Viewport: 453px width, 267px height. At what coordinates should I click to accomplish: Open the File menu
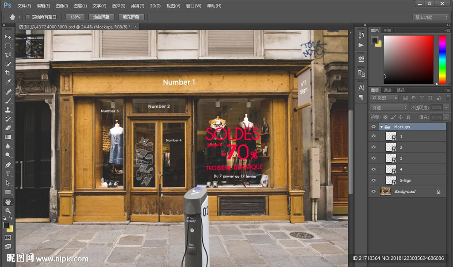click(x=24, y=6)
